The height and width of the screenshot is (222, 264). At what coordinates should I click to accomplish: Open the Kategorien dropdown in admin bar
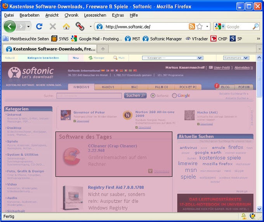[173, 58]
